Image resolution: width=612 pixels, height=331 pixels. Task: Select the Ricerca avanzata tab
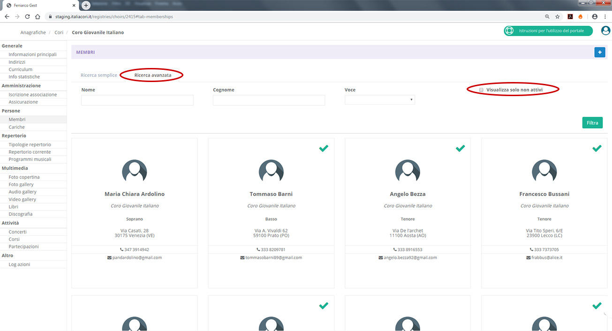pyautogui.click(x=152, y=75)
